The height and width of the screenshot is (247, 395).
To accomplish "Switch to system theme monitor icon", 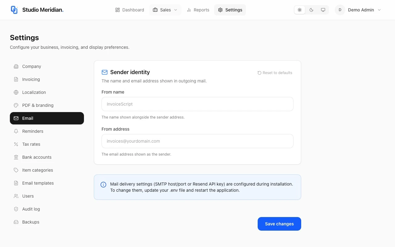I will pos(323,10).
